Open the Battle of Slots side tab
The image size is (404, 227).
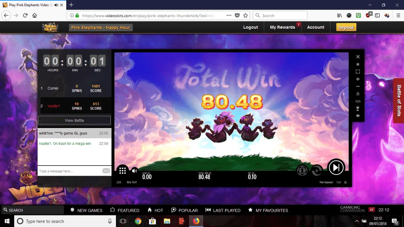(x=399, y=101)
